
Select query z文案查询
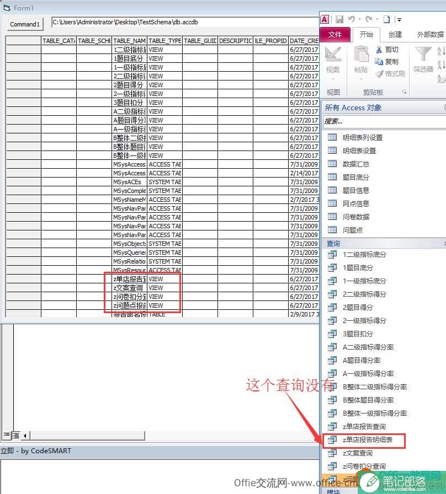point(358,453)
